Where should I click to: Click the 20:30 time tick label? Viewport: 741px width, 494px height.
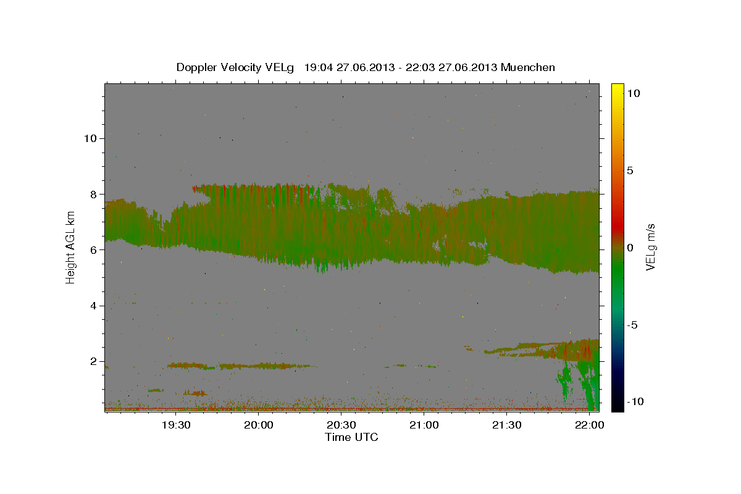341,425
